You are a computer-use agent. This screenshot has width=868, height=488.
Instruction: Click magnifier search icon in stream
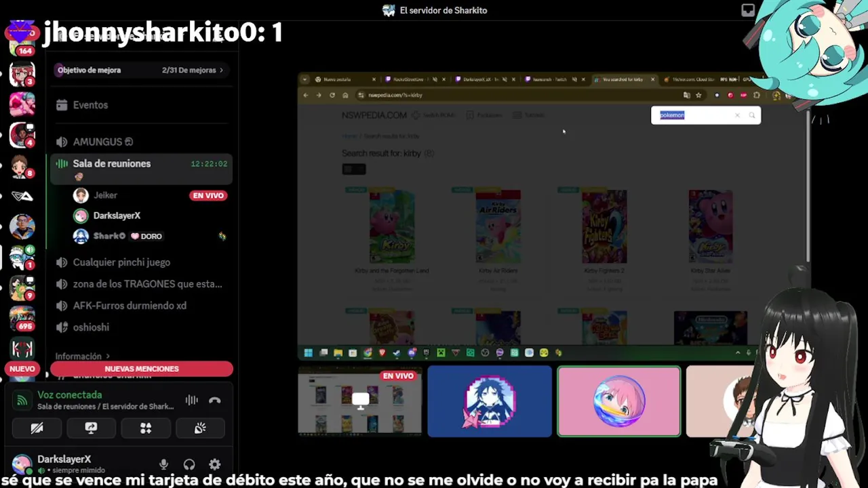point(751,115)
